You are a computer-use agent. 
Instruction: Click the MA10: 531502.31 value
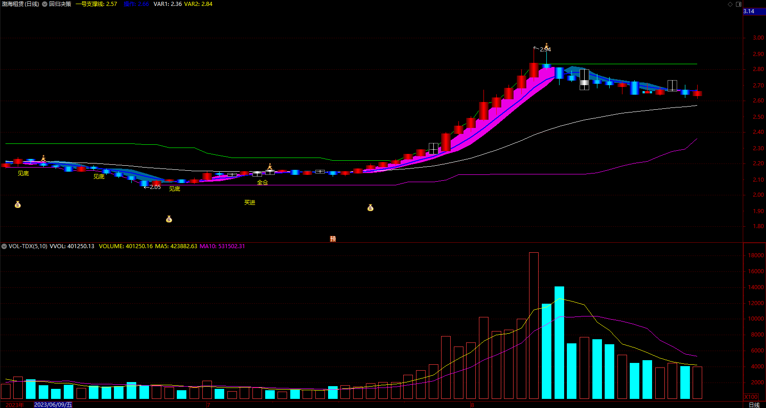tap(222, 246)
